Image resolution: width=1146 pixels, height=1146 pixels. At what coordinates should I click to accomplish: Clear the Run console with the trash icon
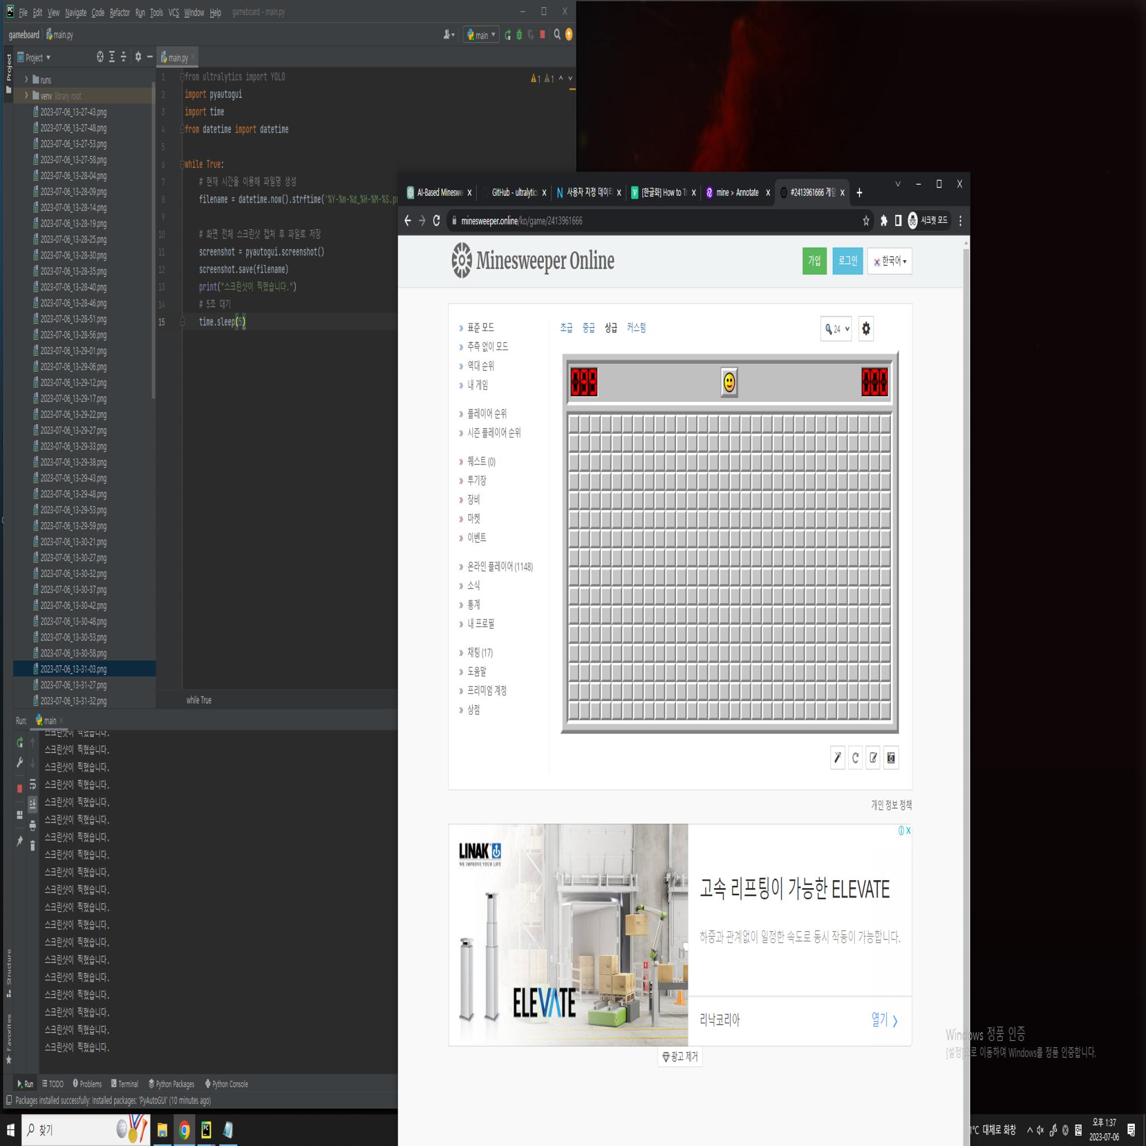pos(32,846)
